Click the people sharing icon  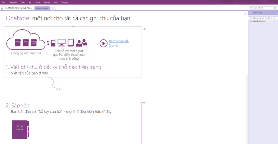[81, 42]
